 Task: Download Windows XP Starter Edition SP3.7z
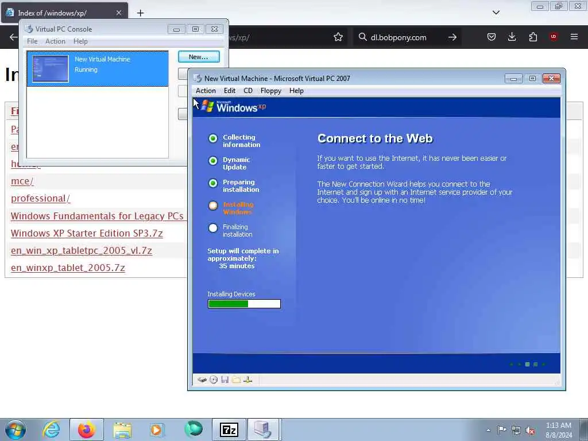(87, 233)
